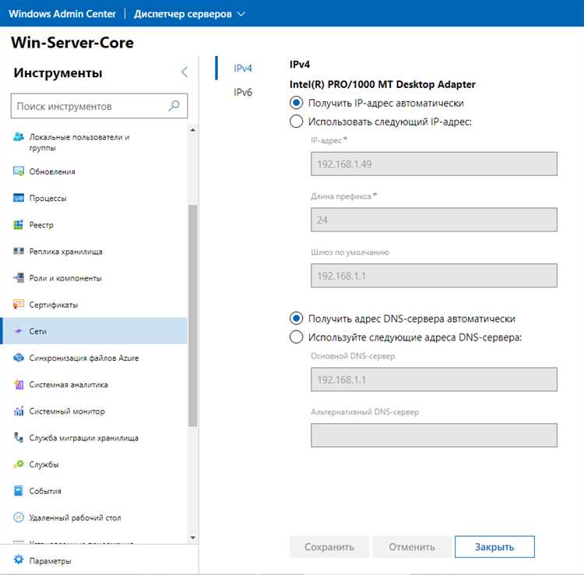Switch to the IPv6 tab

(x=243, y=92)
